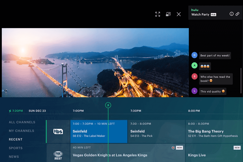The image size is (243, 162).
Task: Select the FOX Sports West channel logo
Action: 58,155
